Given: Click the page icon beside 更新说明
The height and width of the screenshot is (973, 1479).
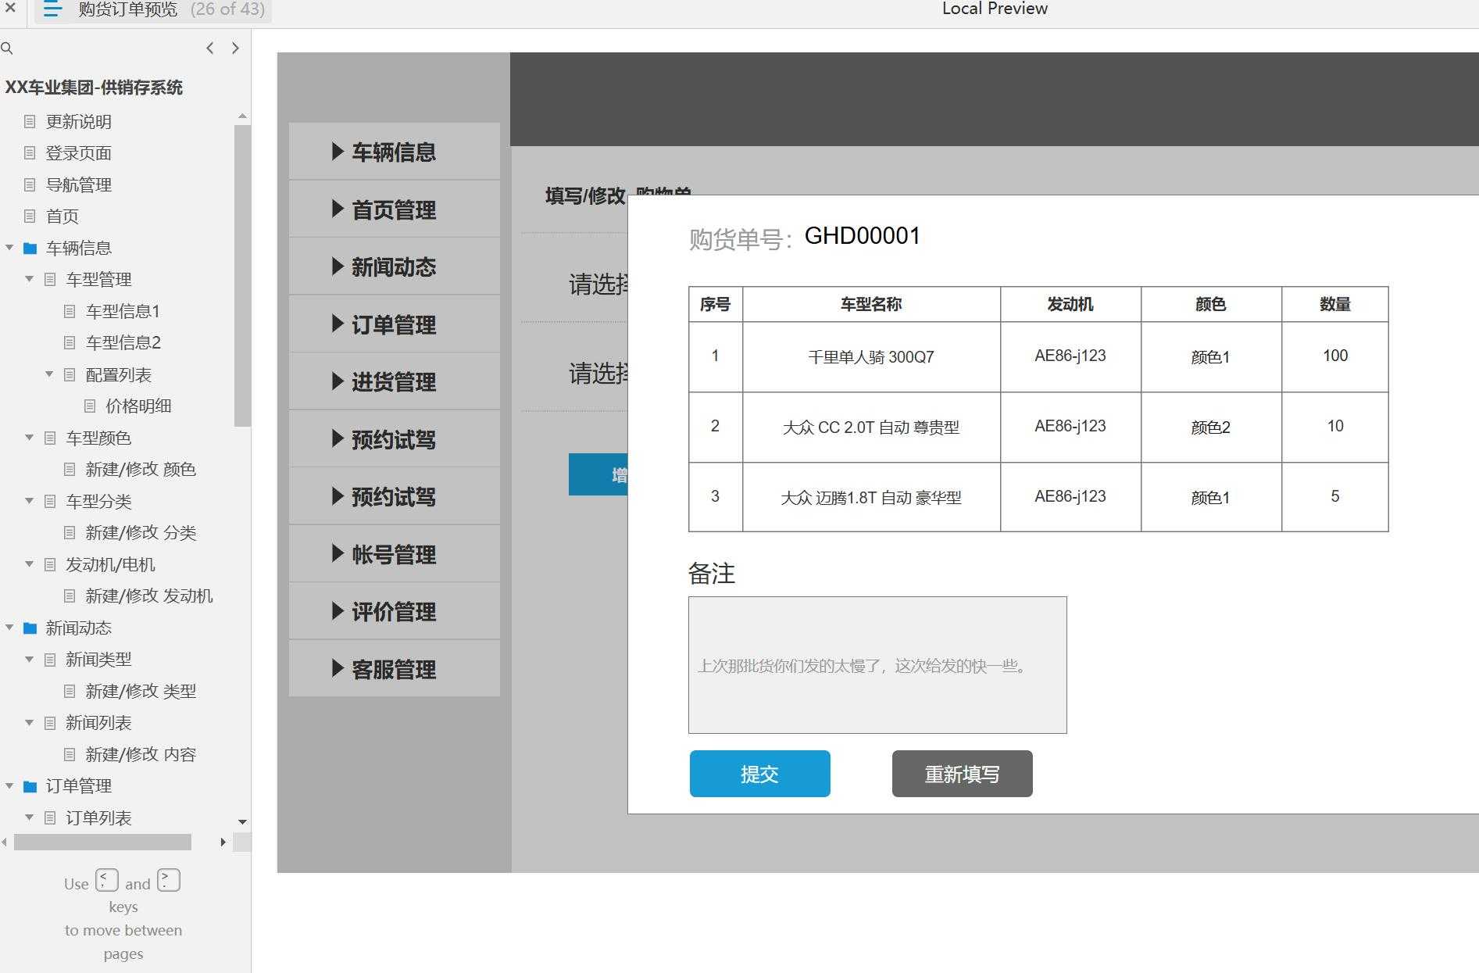Looking at the screenshot, I should [x=30, y=121].
